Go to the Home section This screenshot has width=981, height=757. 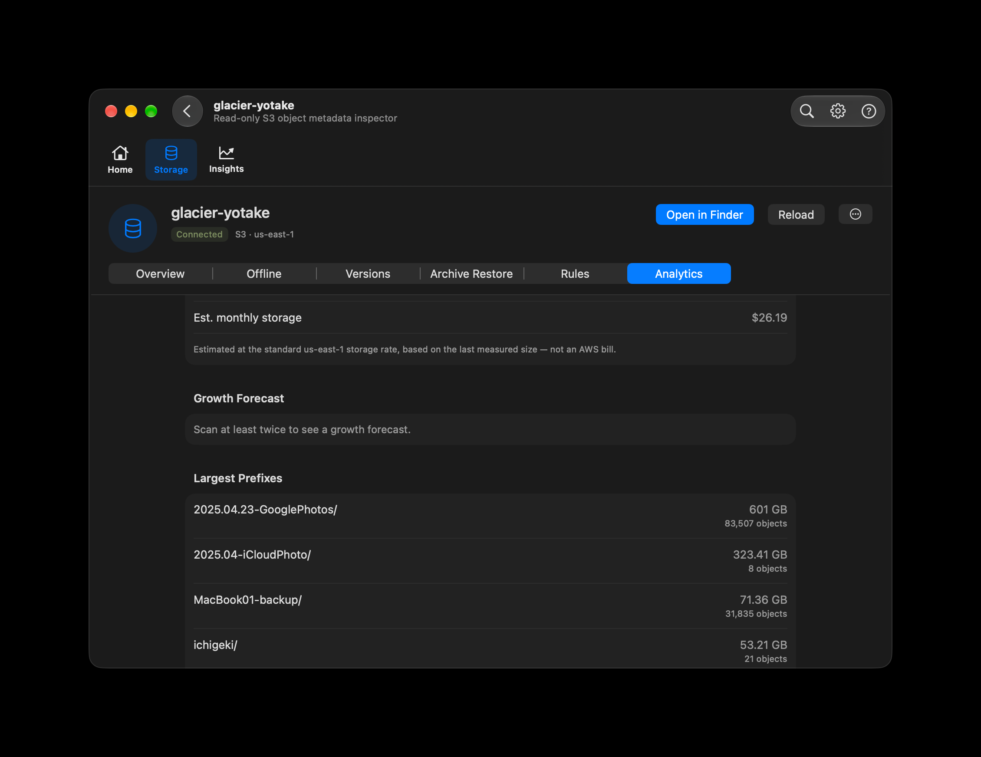coord(120,159)
